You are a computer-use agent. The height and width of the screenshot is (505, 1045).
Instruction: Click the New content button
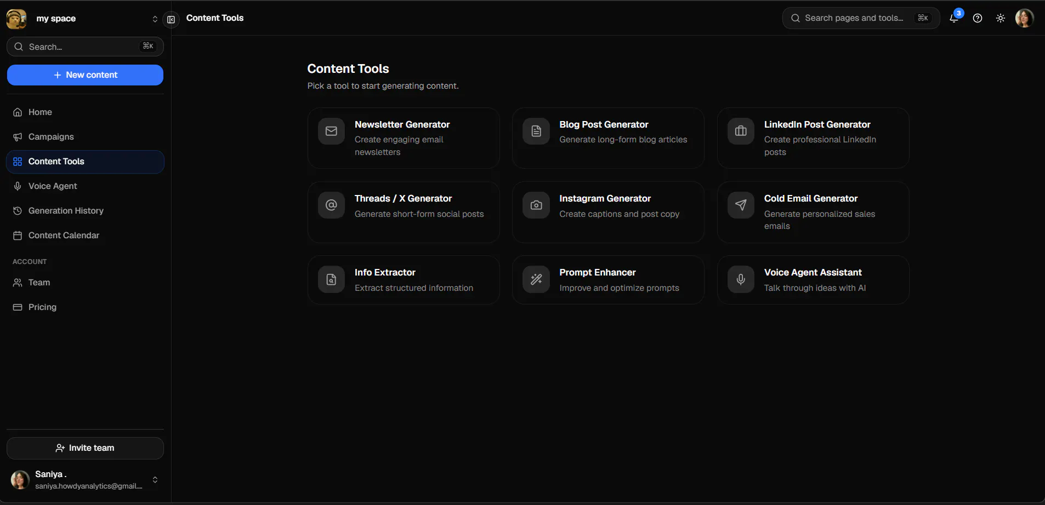(85, 75)
